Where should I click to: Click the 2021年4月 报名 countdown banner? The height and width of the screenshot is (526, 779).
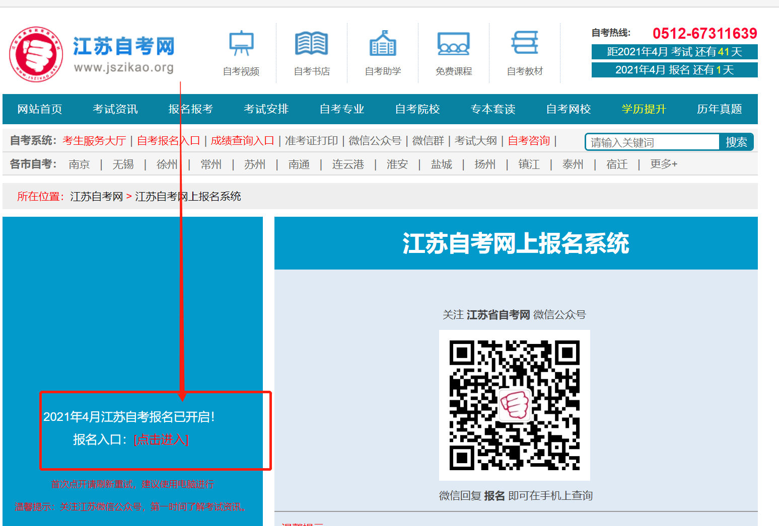pos(675,70)
